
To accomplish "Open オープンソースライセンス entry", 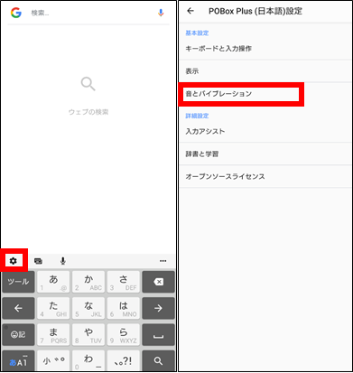I will pyautogui.click(x=265, y=176).
